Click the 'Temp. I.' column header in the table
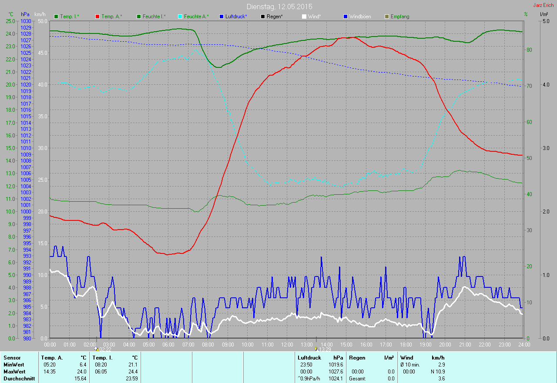Viewport: 557px width, 383px height. (102, 358)
